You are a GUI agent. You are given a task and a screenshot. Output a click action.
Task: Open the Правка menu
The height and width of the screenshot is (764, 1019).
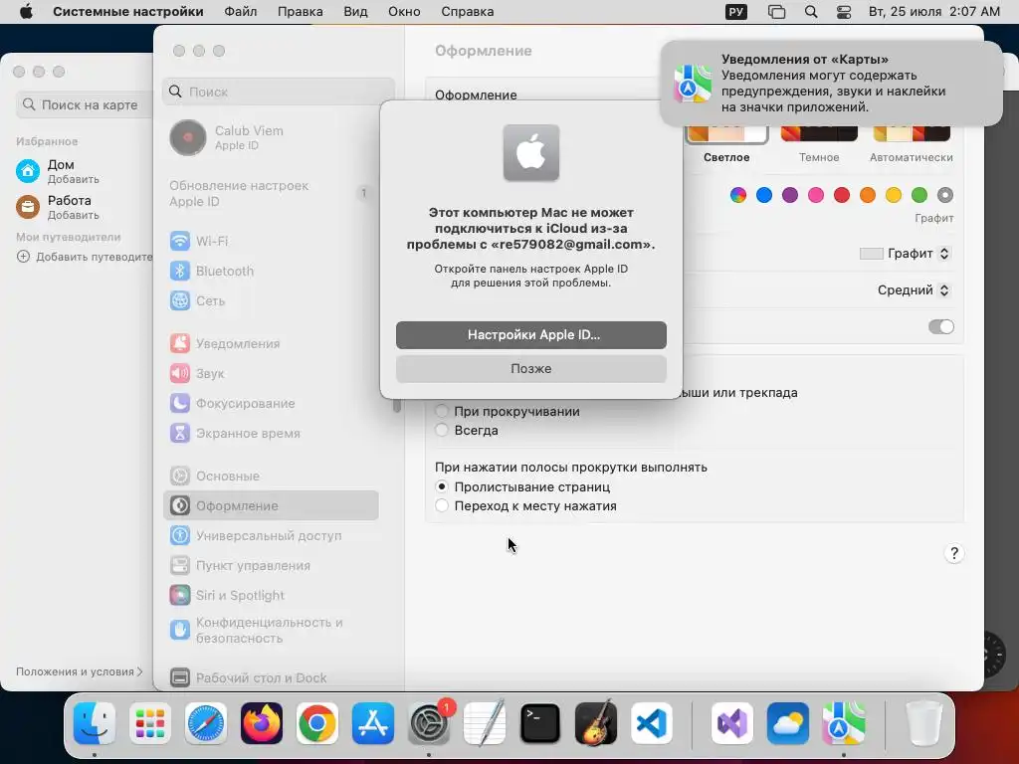pyautogui.click(x=301, y=12)
